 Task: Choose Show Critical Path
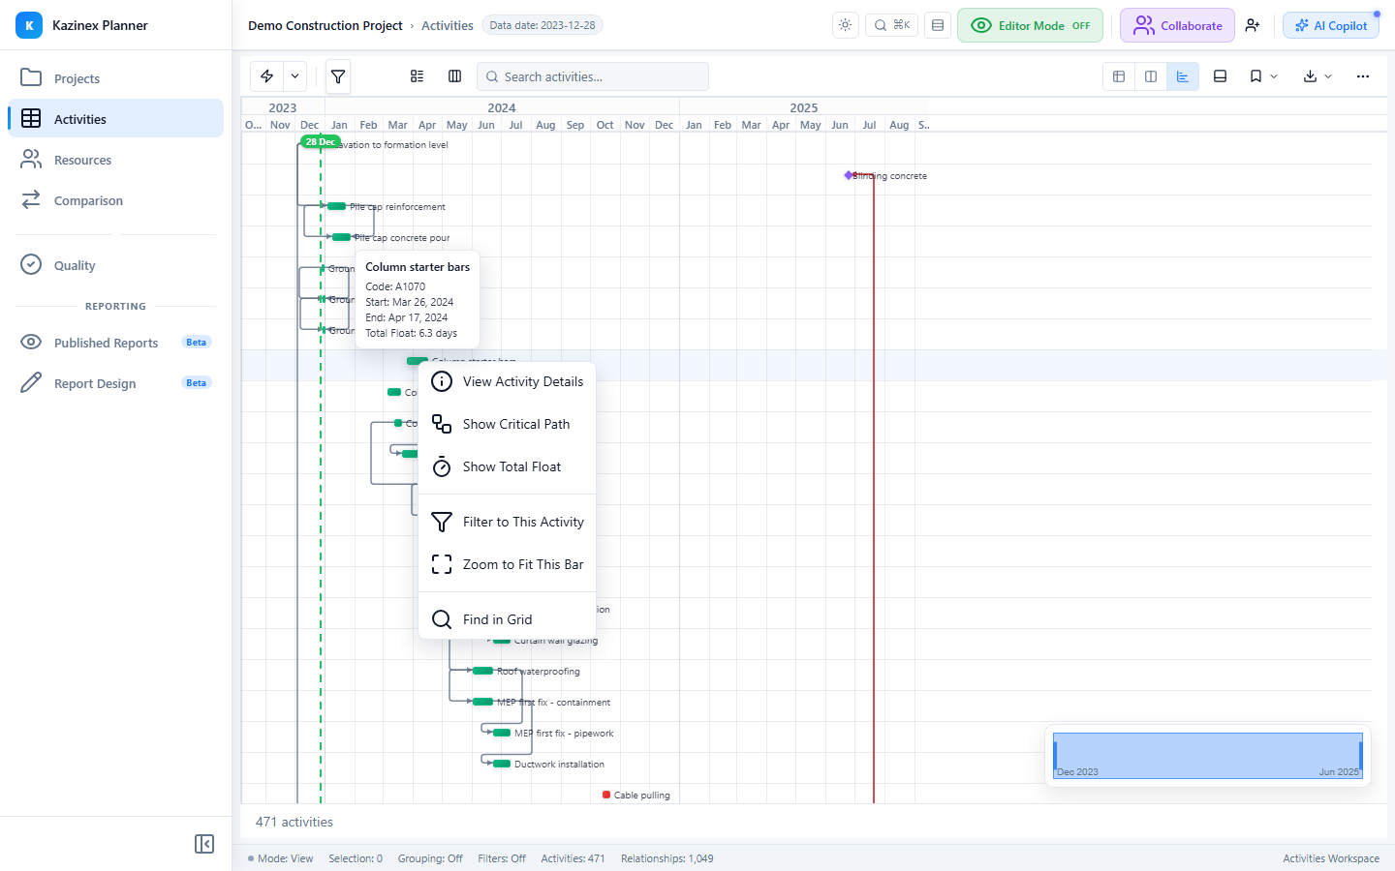(507, 424)
